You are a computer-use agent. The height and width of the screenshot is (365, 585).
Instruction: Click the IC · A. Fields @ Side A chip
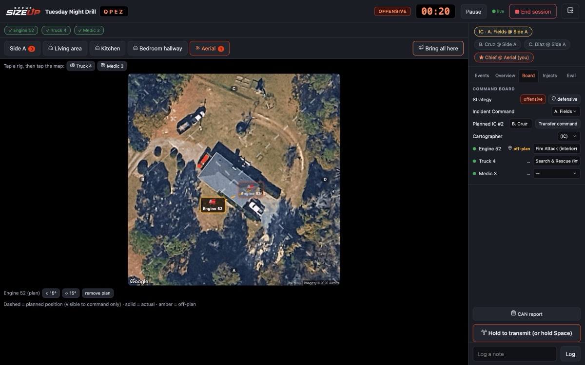[x=503, y=32]
